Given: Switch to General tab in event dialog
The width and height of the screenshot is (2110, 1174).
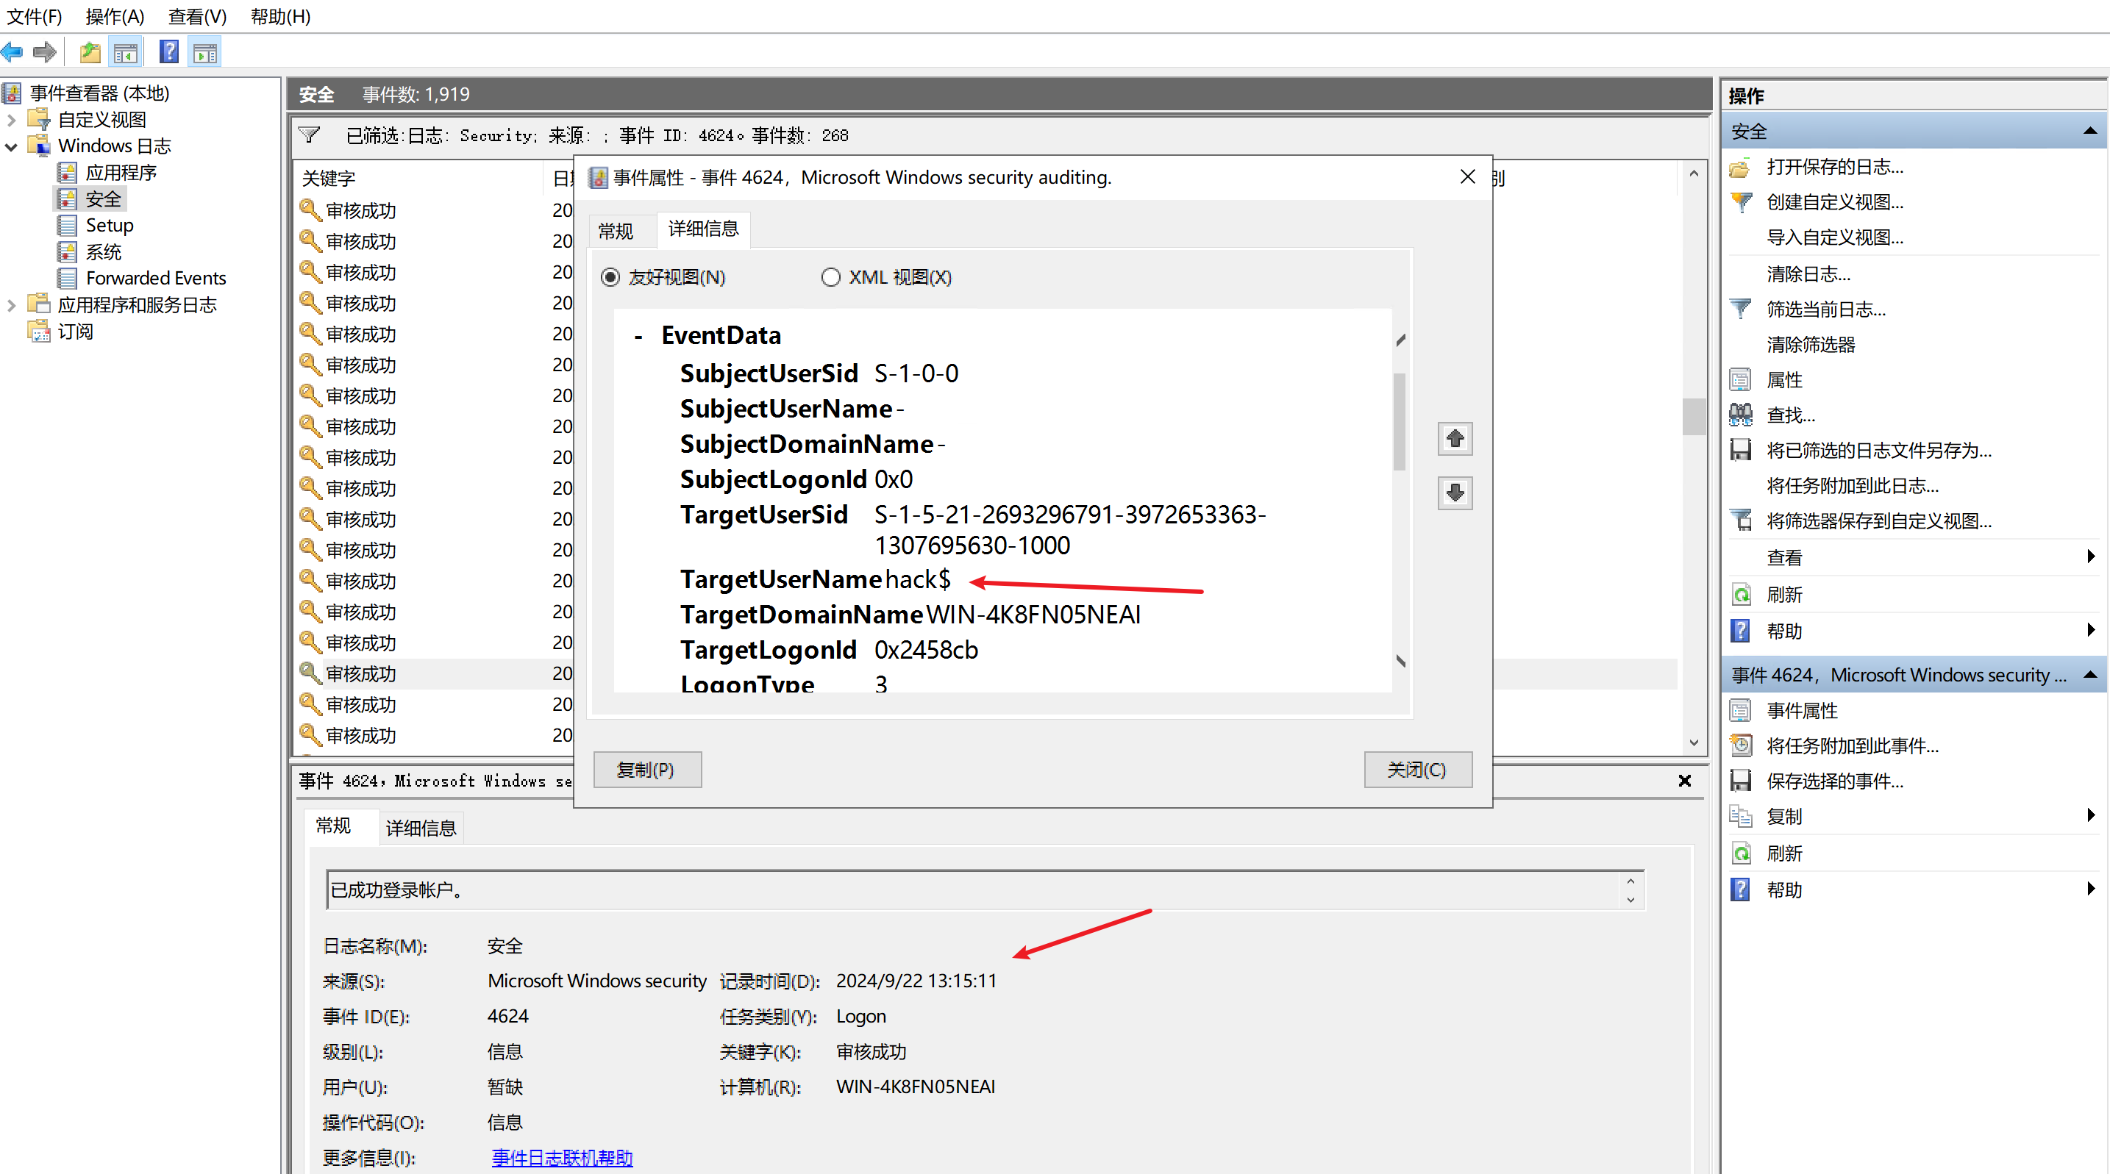Looking at the screenshot, I should pyautogui.click(x=616, y=231).
